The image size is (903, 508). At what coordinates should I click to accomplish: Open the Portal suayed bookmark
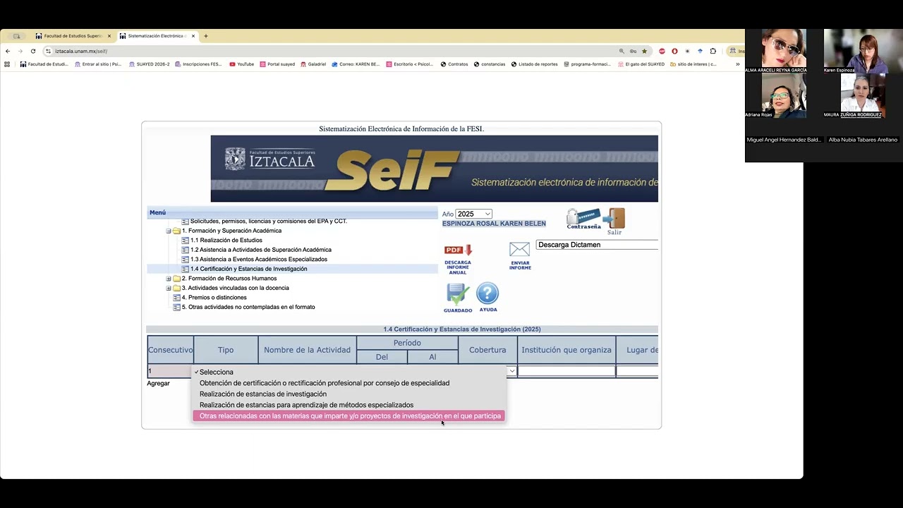point(277,64)
